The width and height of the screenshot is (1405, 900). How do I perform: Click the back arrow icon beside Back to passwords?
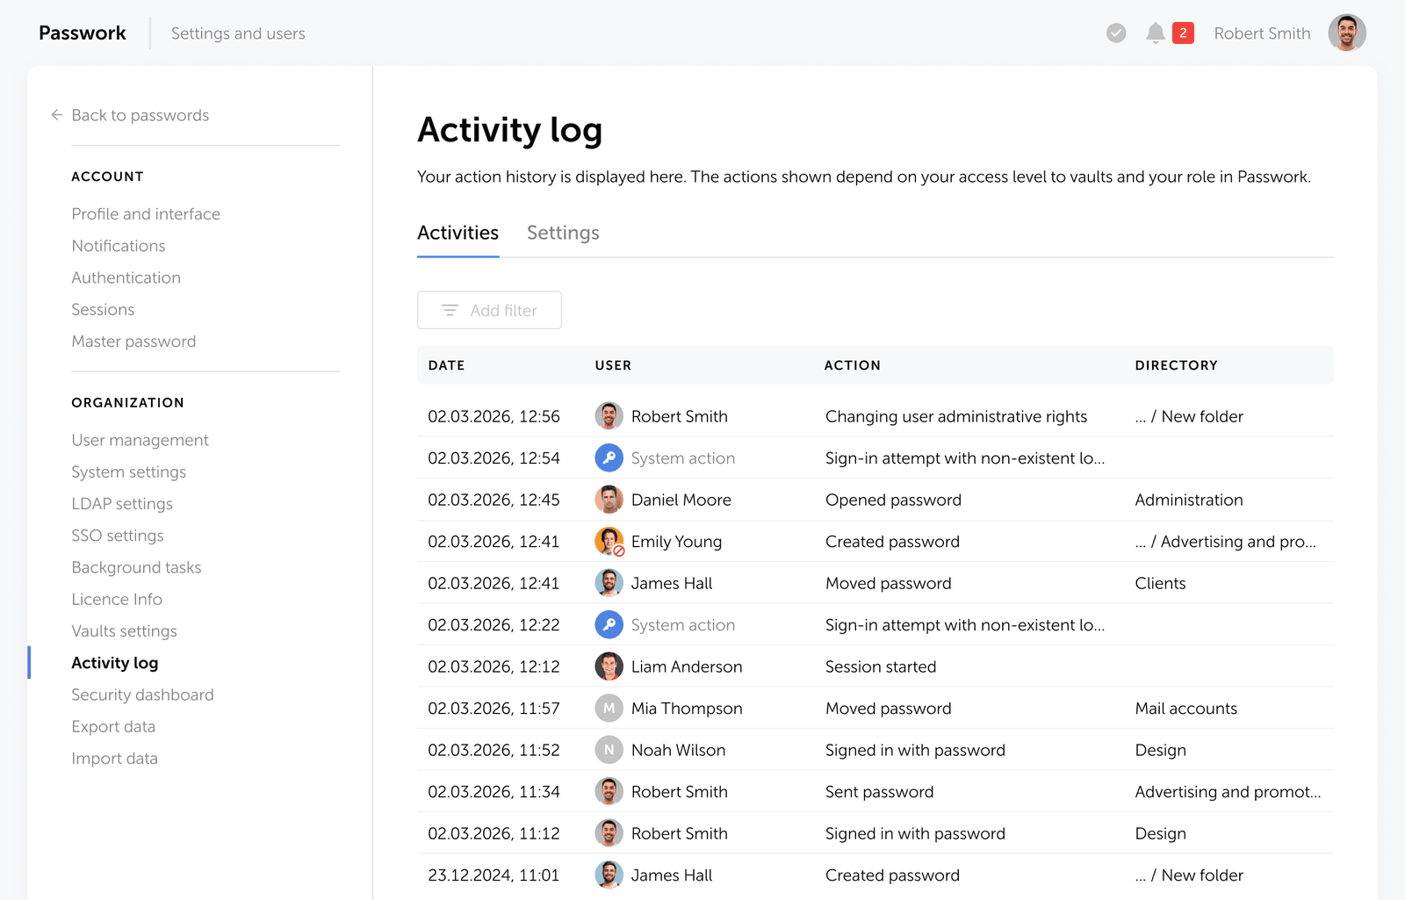pyautogui.click(x=56, y=115)
